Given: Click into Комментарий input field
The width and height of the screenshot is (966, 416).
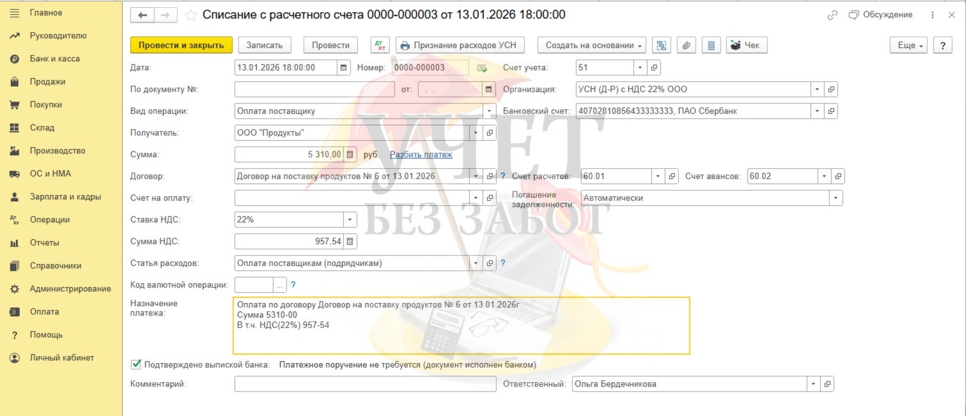Looking at the screenshot, I should coord(365,384).
